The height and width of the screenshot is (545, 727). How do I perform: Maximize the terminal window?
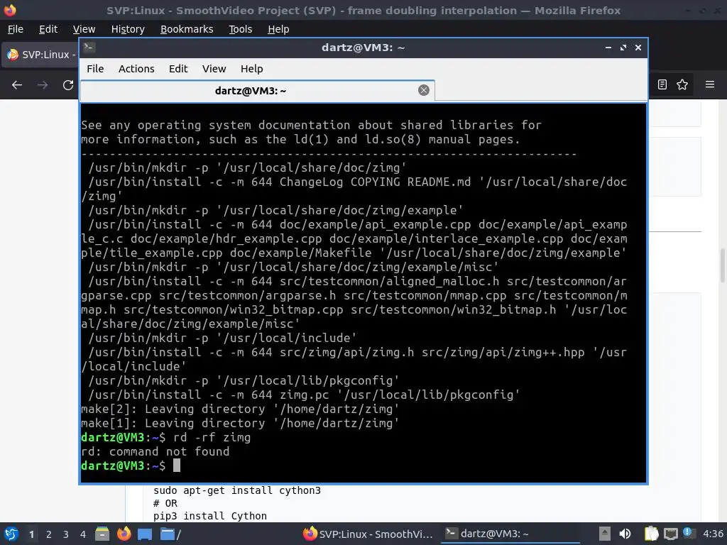(x=623, y=48)
